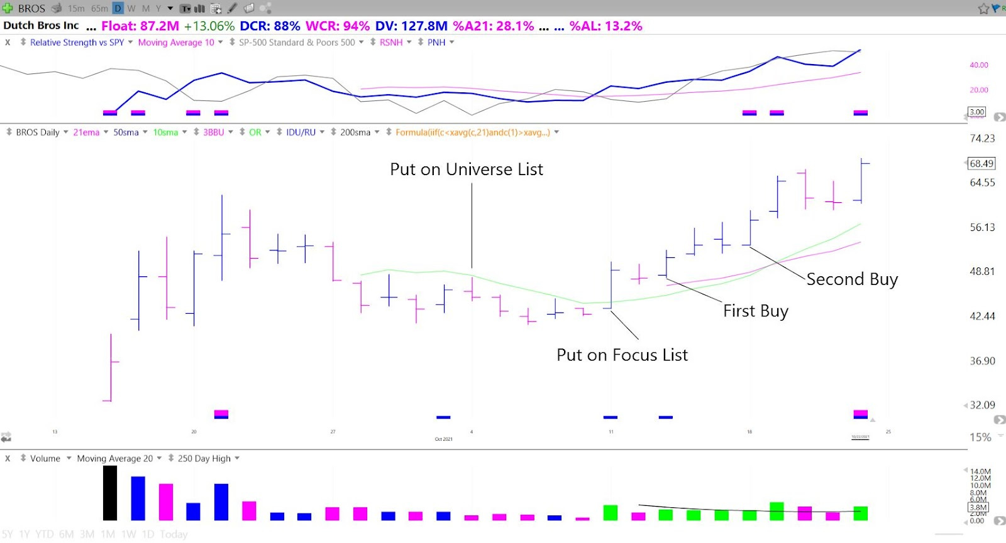1006x543 pixels.
Task: Click the BROS ticker symbol field
Action: pos(31,9)
